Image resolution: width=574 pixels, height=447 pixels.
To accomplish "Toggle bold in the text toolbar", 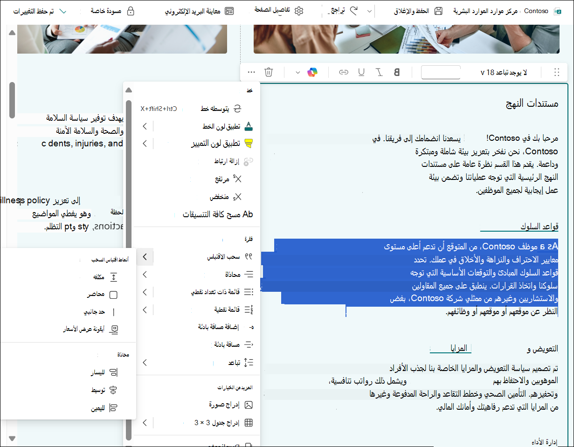I will 397,72.
